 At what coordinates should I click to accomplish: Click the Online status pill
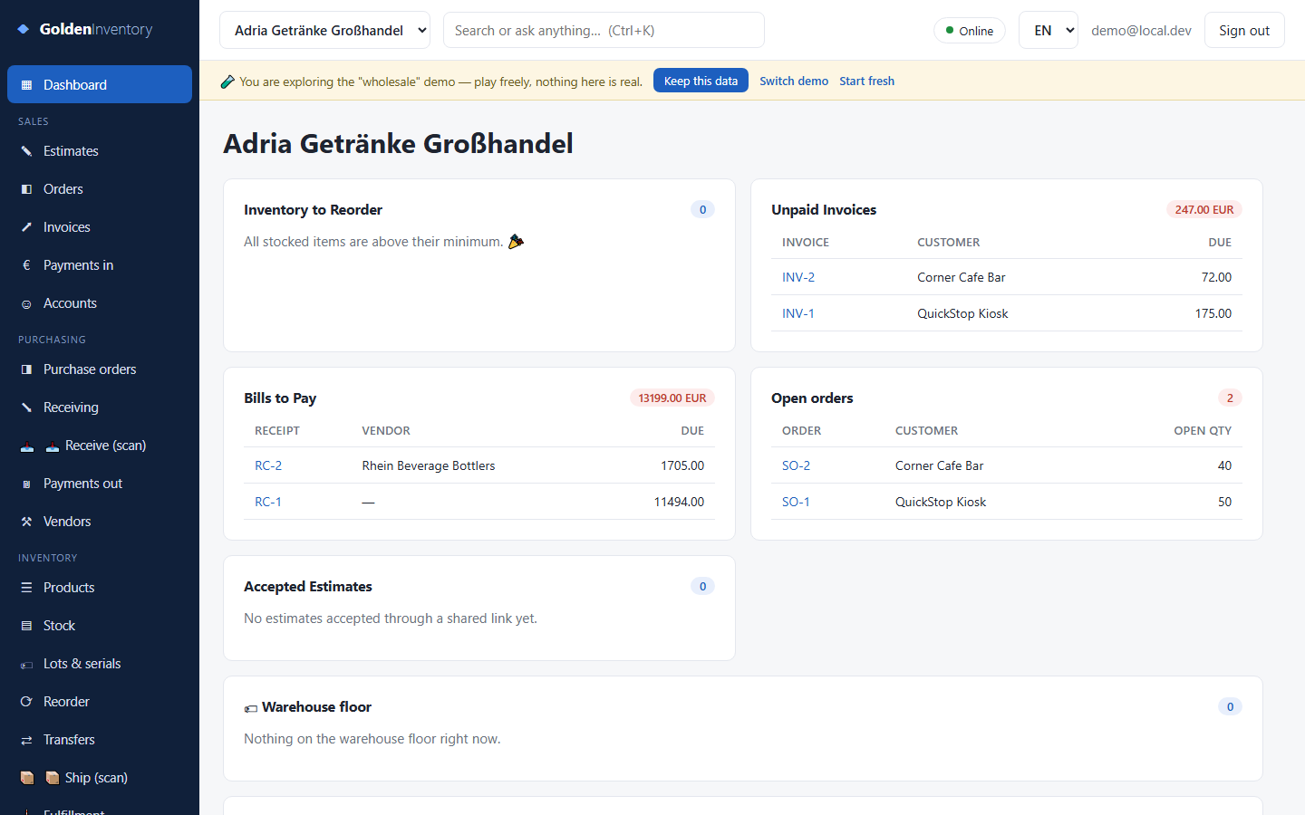pos(970,31)
